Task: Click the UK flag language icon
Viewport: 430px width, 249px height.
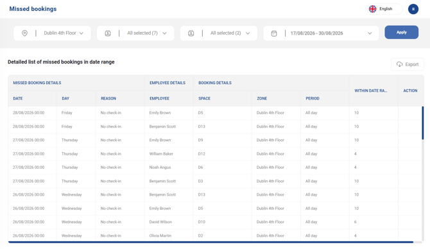Action: pos(372,9)
